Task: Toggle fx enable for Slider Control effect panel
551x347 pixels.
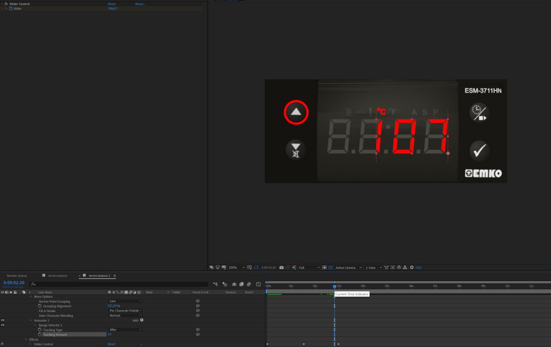Action: [x=6, y=4]
